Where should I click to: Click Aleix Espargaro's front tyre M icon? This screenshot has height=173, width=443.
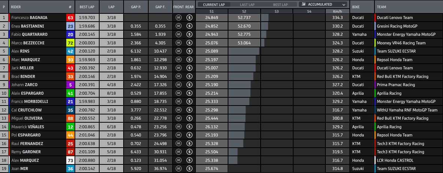pos(178,93)
